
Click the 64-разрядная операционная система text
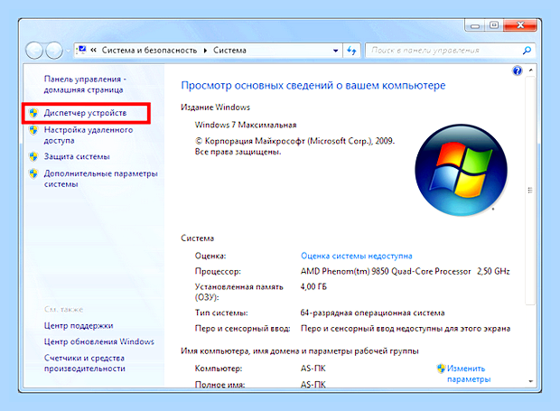(372, 313)
